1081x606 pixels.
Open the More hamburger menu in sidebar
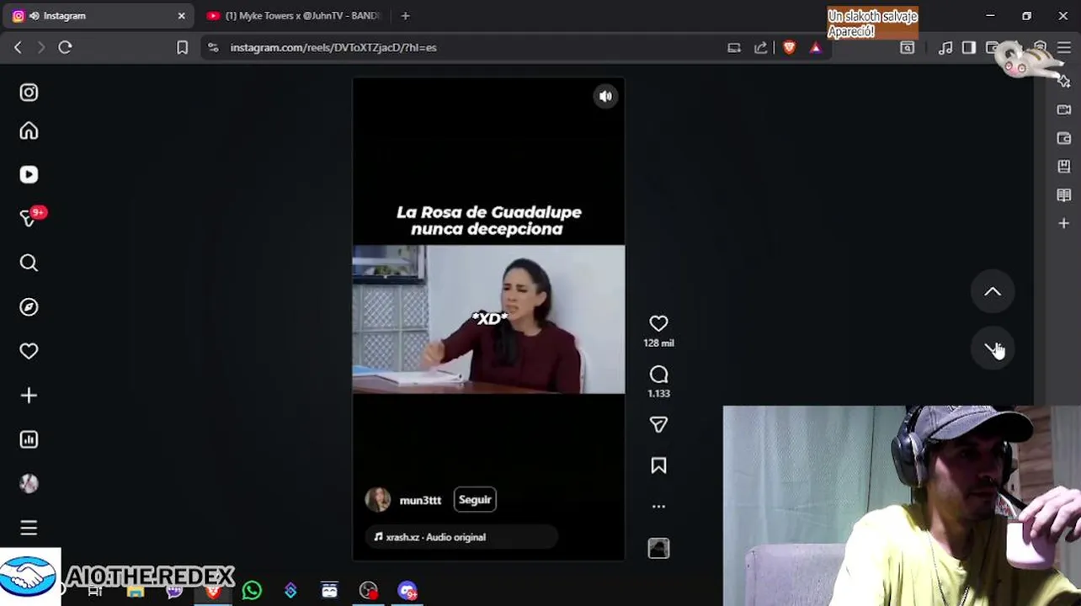tap(29, 528)
